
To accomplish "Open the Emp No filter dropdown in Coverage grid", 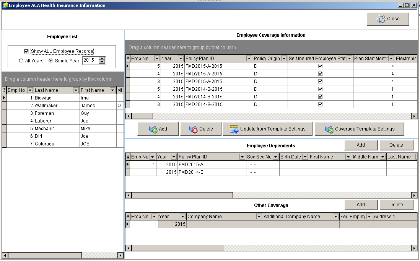I will [157, 59].
